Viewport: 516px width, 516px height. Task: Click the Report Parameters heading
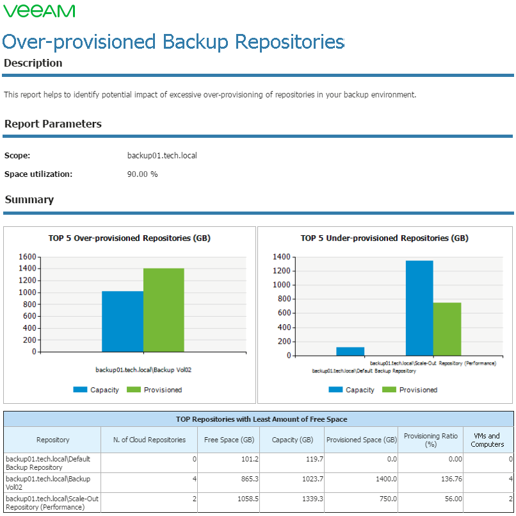(53, 124)
